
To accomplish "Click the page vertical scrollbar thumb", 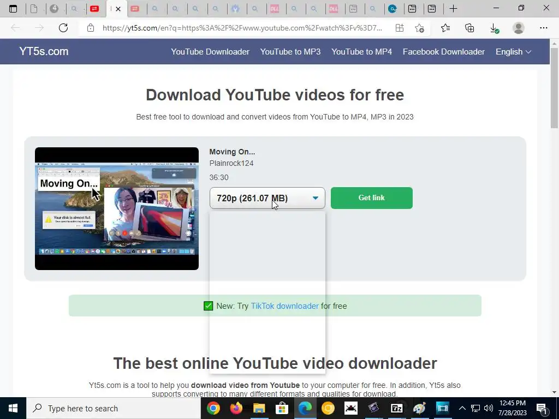I will pyautogui.click(x=555, y=87).
